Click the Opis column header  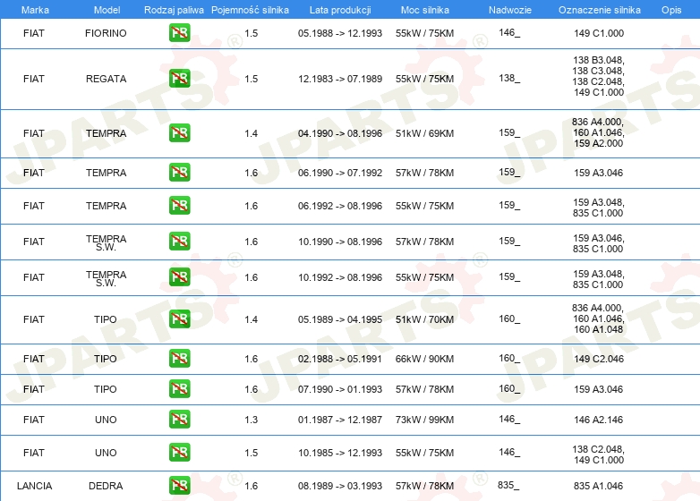click(671, 10)
